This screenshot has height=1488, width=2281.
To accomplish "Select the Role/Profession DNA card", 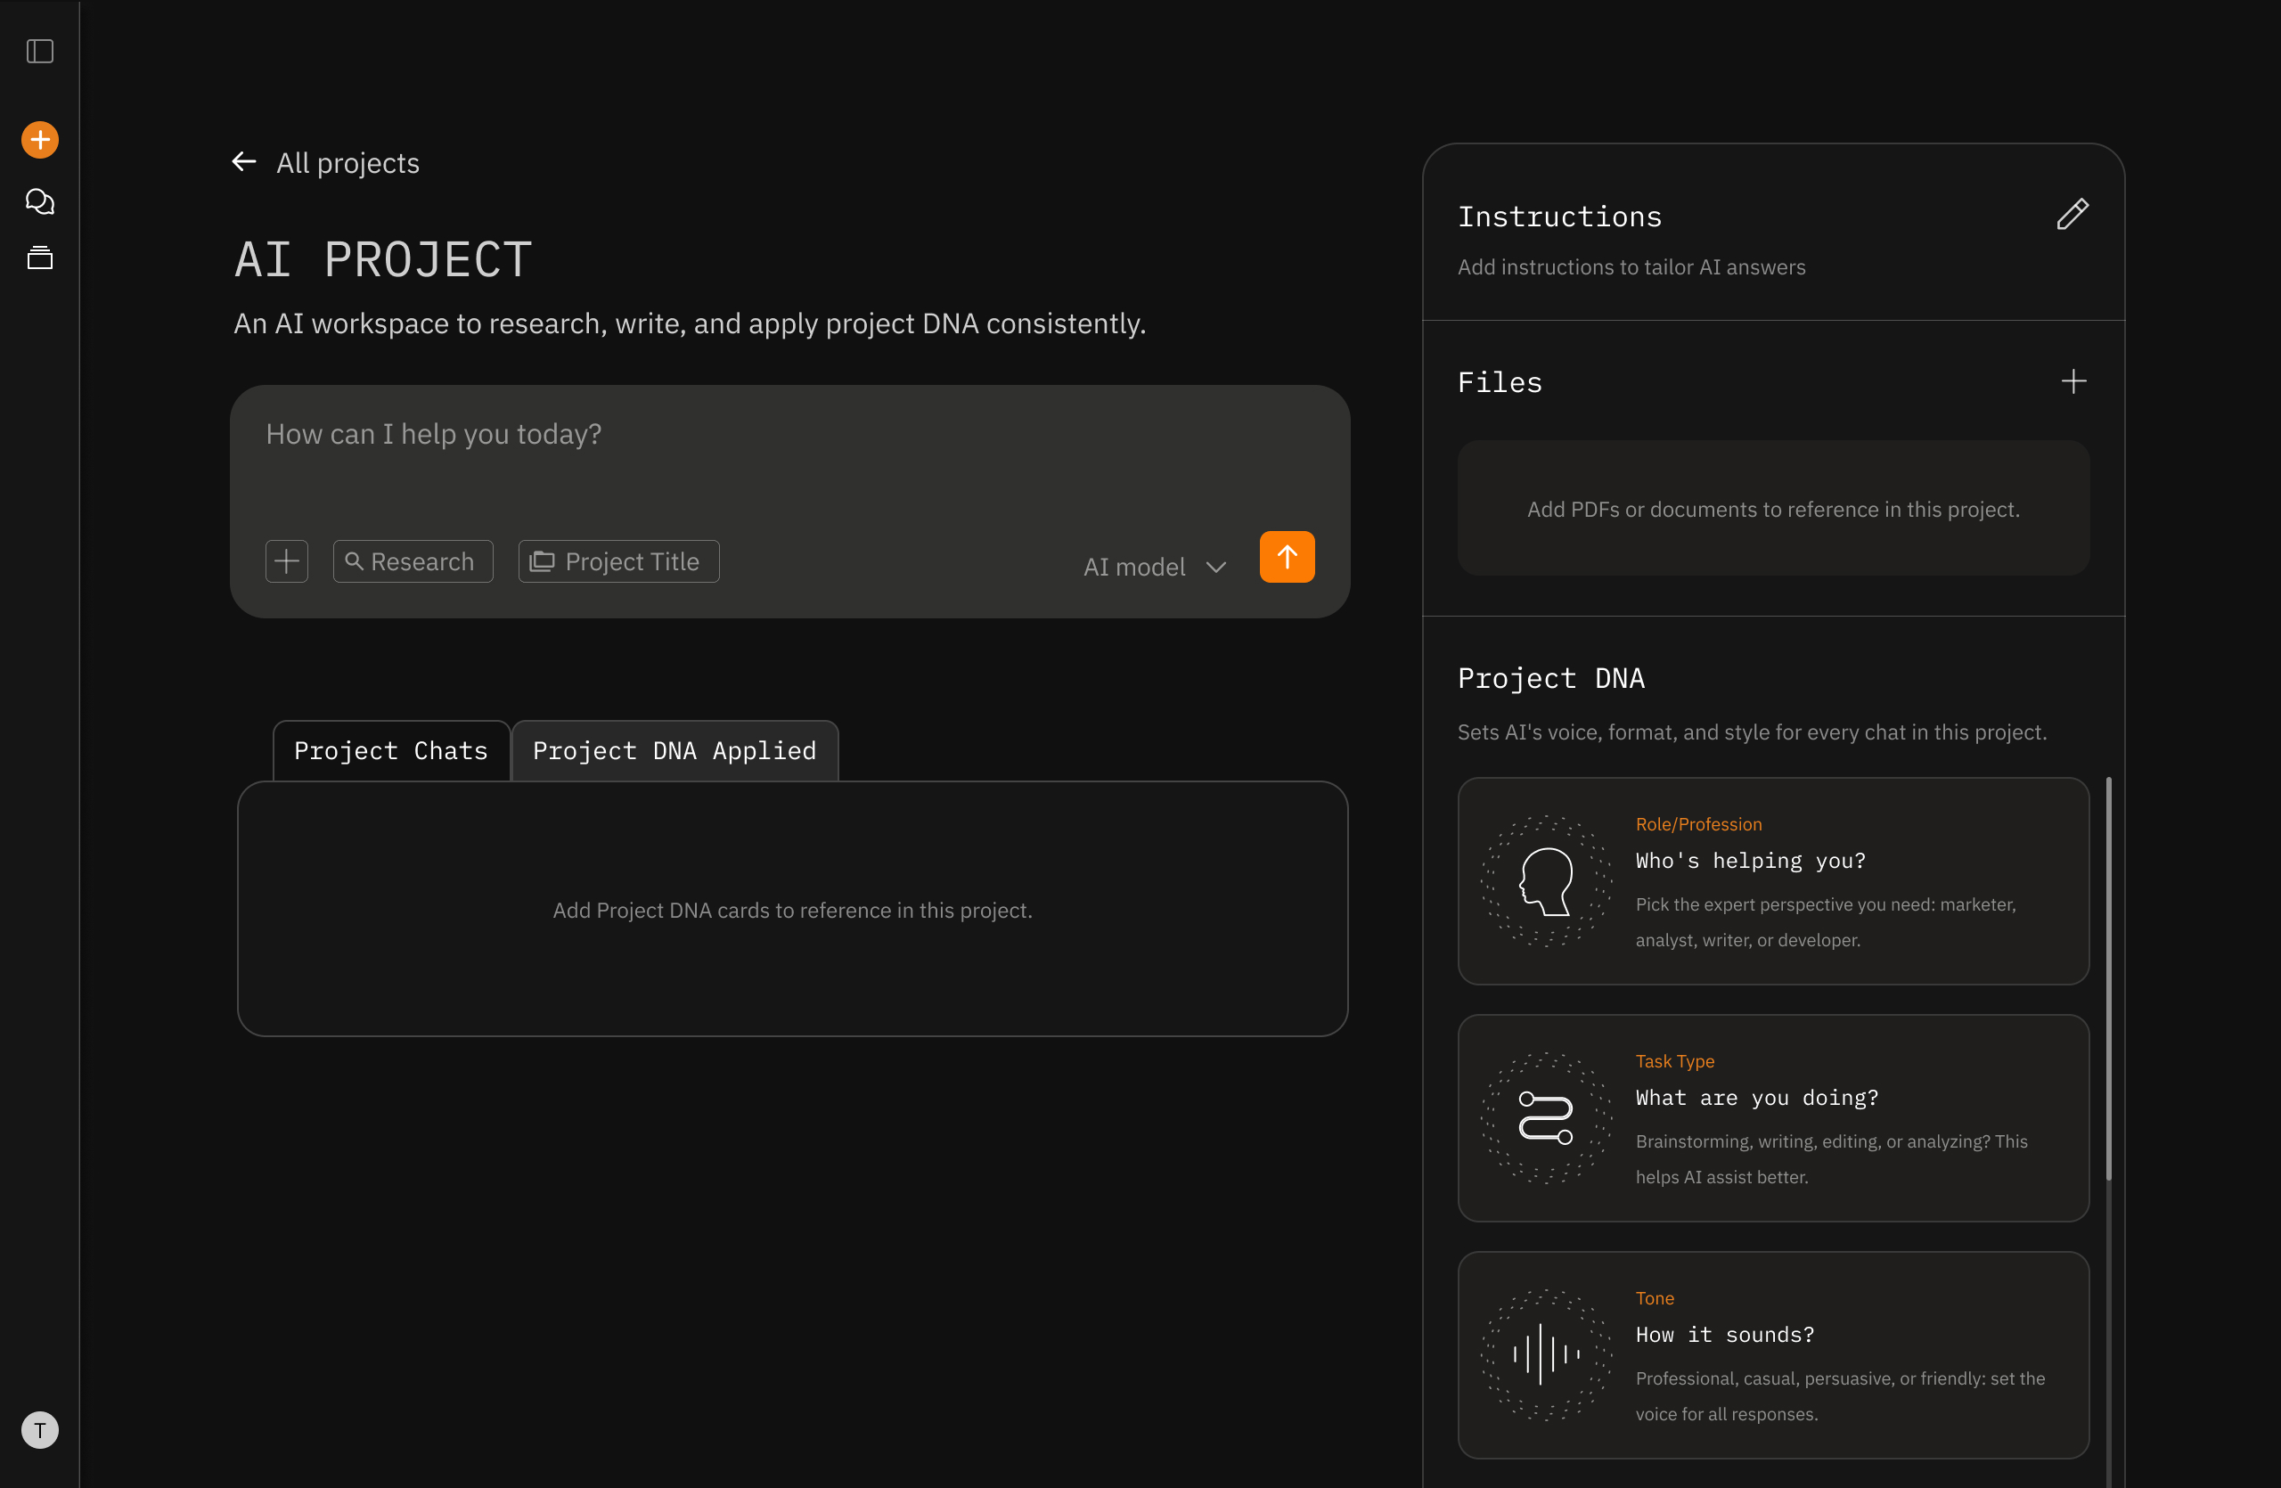I will point(1772,880).
